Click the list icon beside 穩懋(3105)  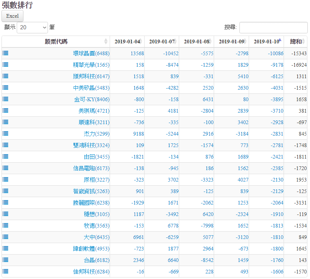(x=6, y=214)
